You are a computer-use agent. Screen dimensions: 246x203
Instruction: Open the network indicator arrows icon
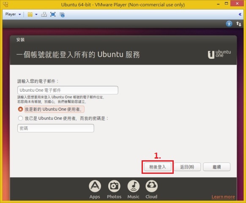pyautogui.click(x=239, y=24)
